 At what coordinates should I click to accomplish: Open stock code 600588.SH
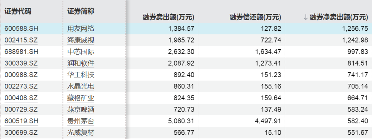tap(21, 28)
